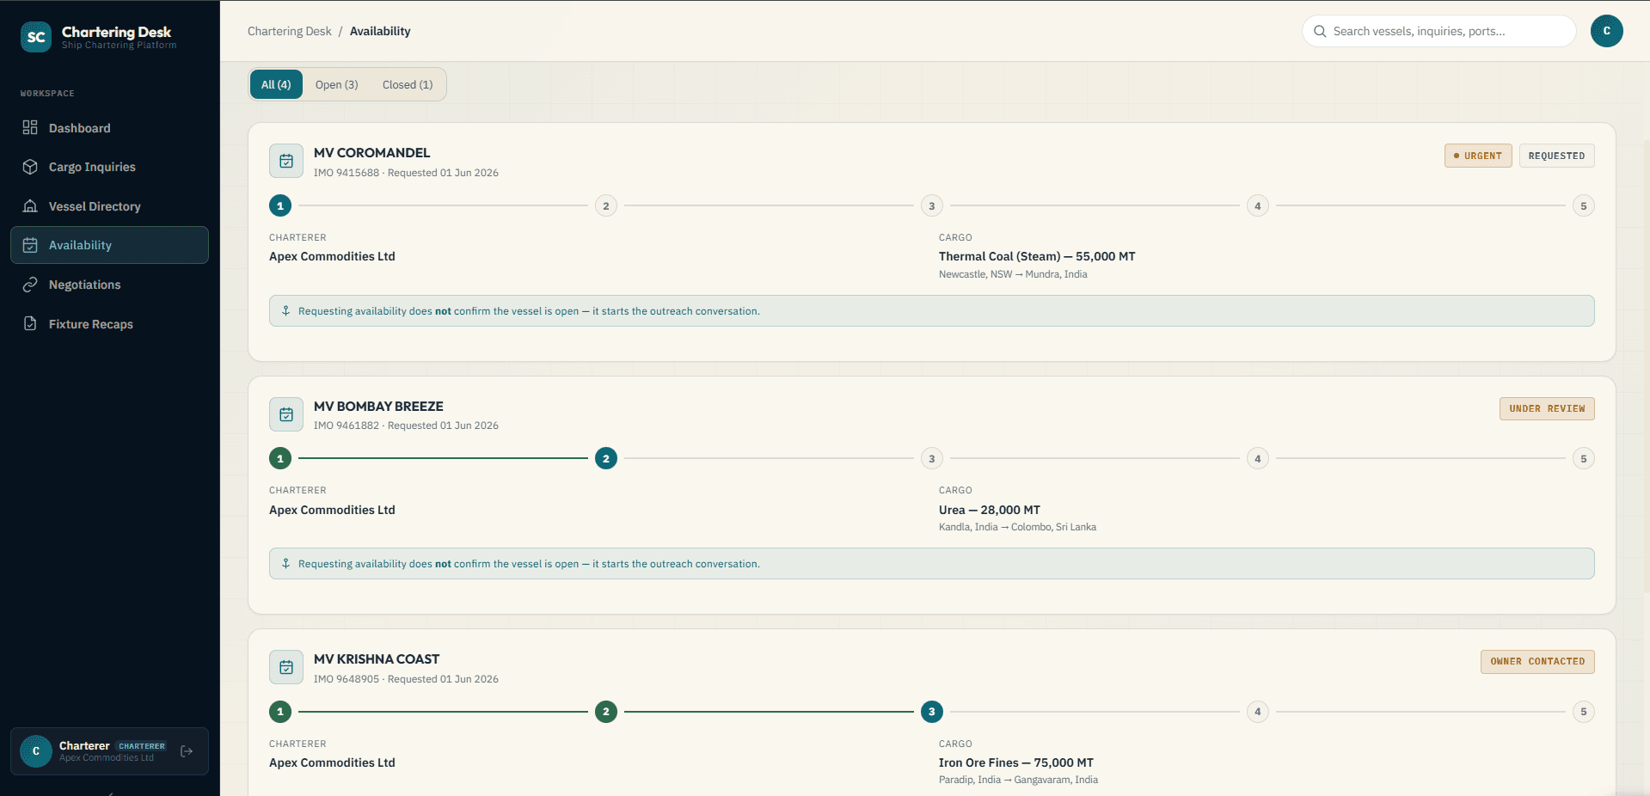
Task: Click the SC Chartering Desk logo
Action: click(x=36, y=37)
